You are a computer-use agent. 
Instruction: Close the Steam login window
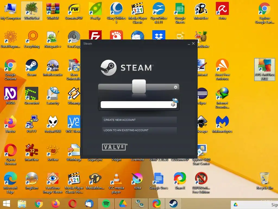[193, 43]
